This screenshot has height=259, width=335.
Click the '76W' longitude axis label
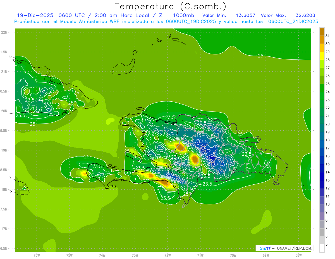(x=37, y=255)
